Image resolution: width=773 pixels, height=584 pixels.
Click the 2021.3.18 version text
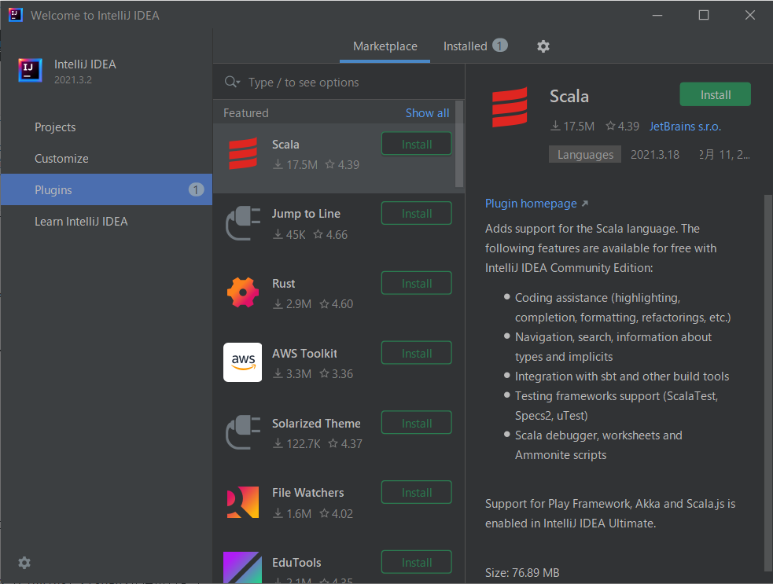655,155
